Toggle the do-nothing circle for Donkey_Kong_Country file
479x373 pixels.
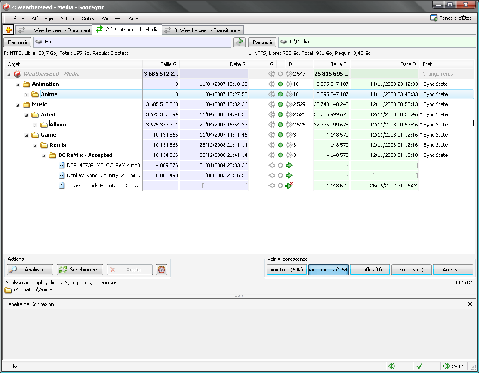(x=280, y=175)
